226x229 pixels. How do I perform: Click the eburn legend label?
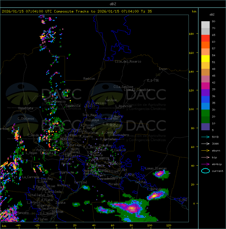pos(216,151)
